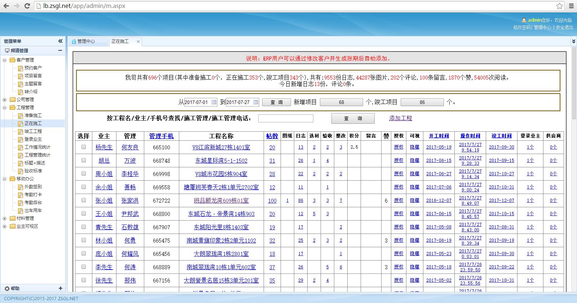Click the minus icon beside 频道管理

(60, 50)
